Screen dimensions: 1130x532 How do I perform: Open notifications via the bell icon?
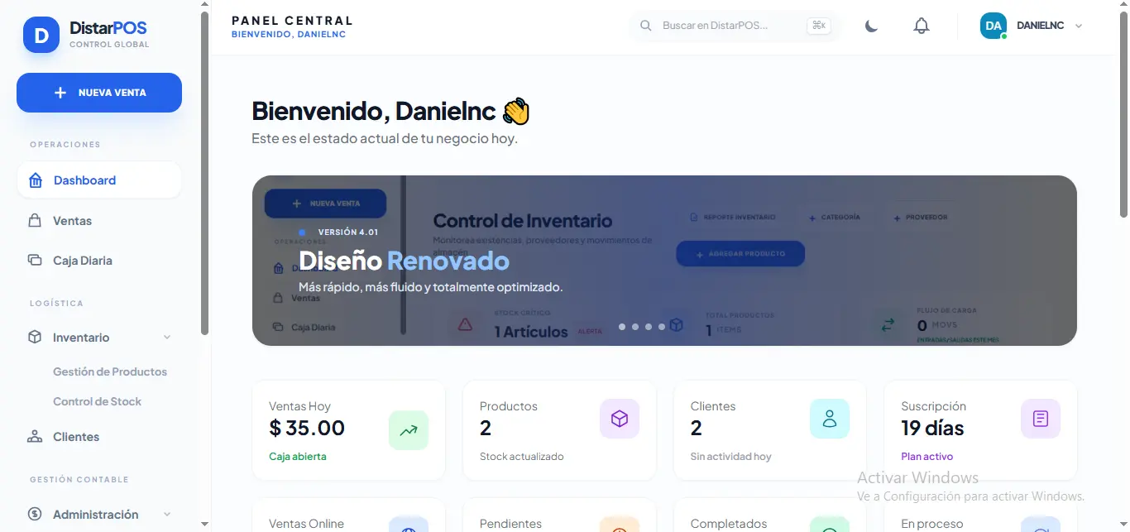pyautogui.click(x=921, y=26)
